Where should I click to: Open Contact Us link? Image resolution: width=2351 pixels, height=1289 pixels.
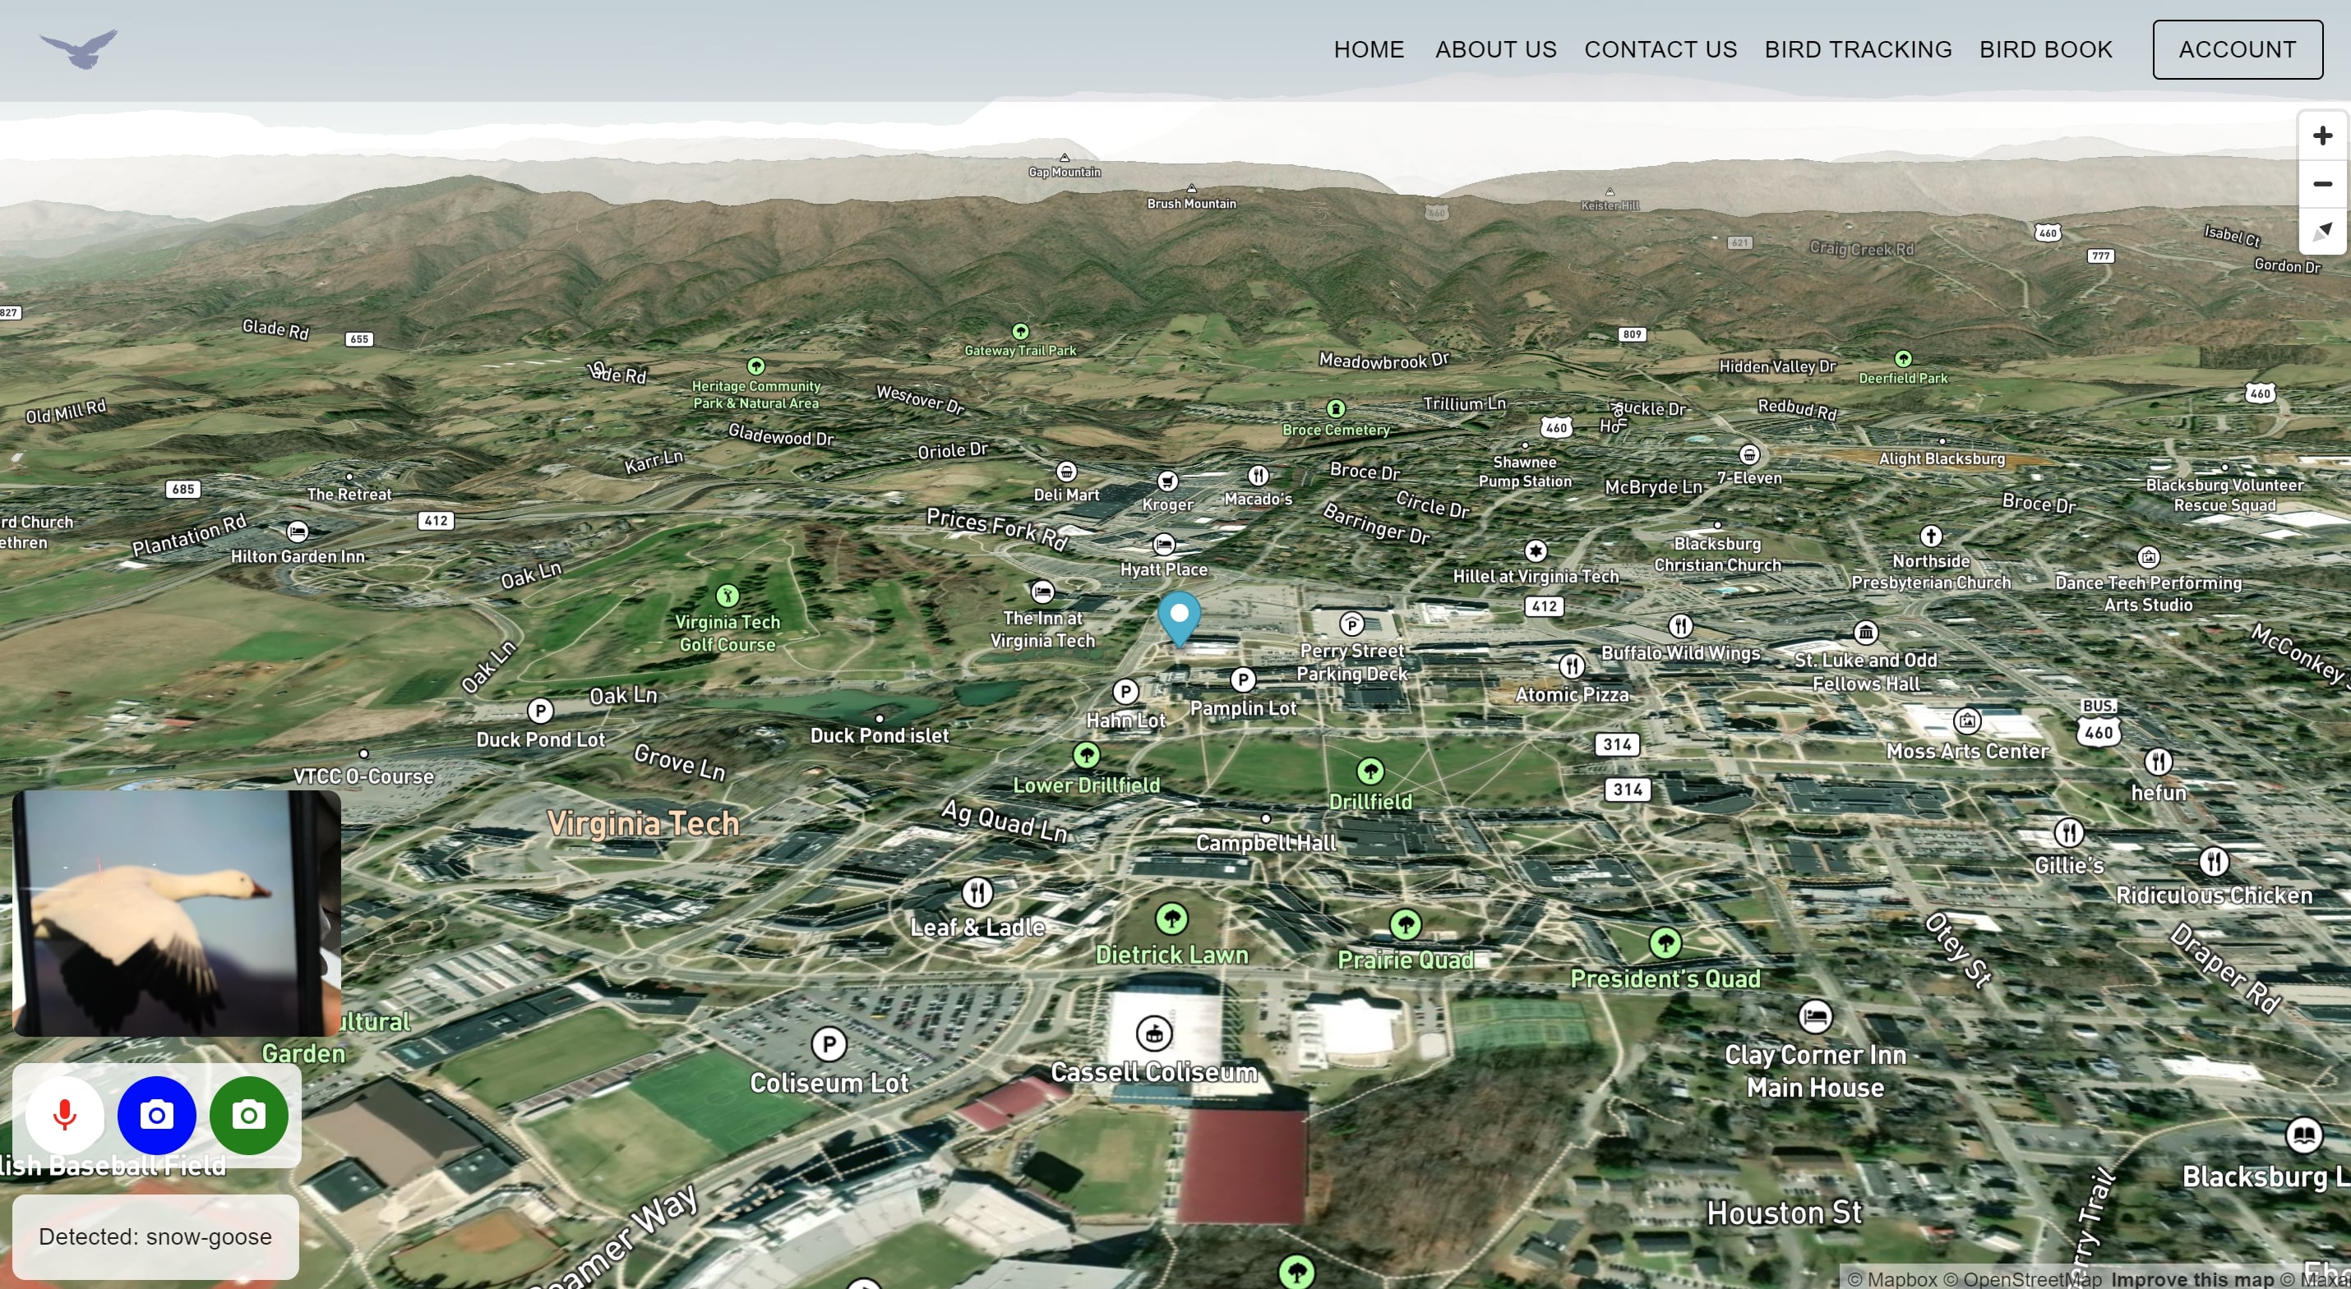(1660, 49)
